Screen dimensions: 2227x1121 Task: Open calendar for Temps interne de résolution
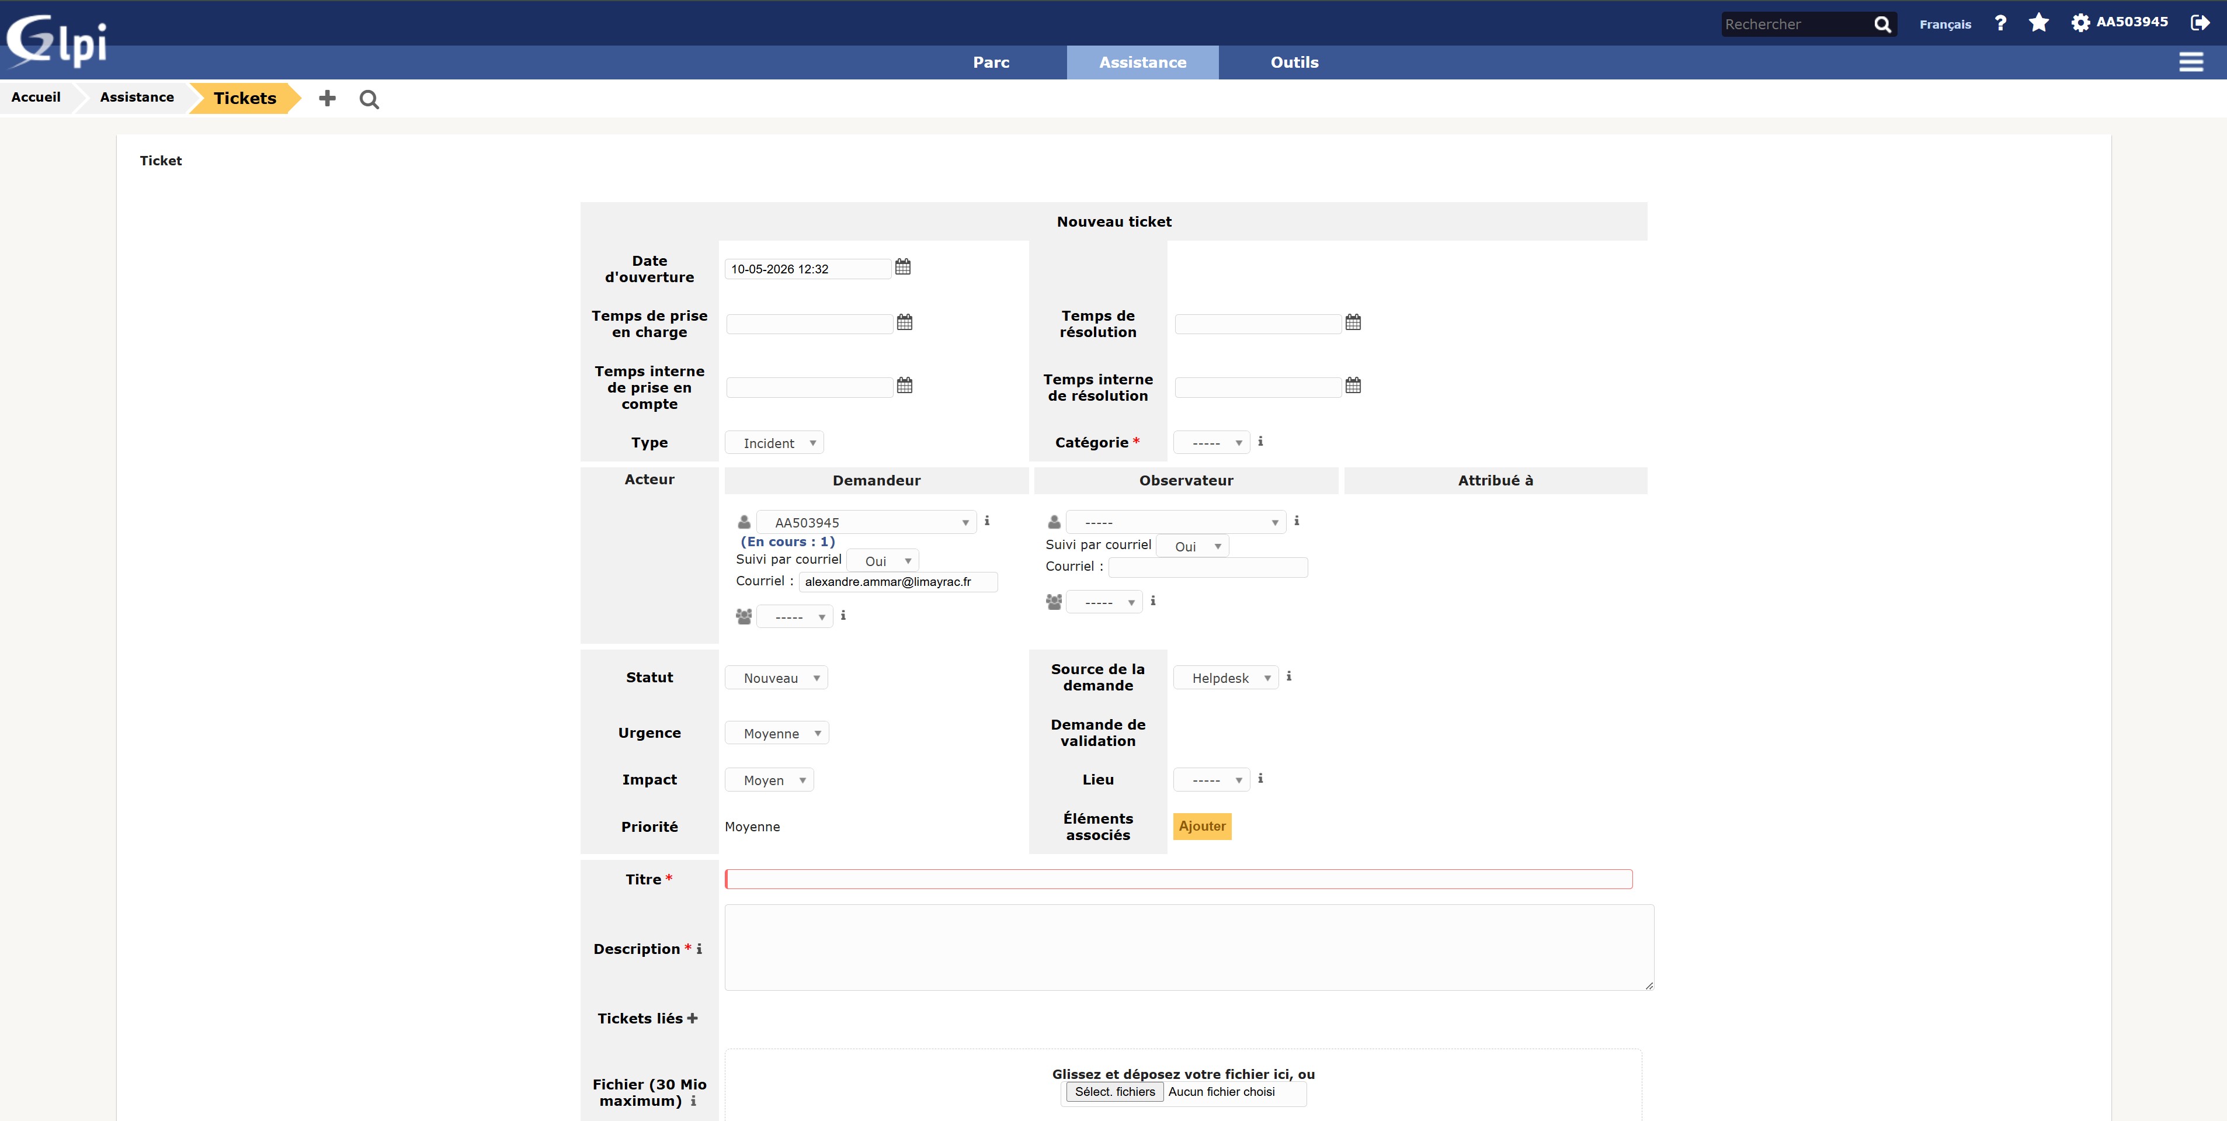coord(1353,385)
